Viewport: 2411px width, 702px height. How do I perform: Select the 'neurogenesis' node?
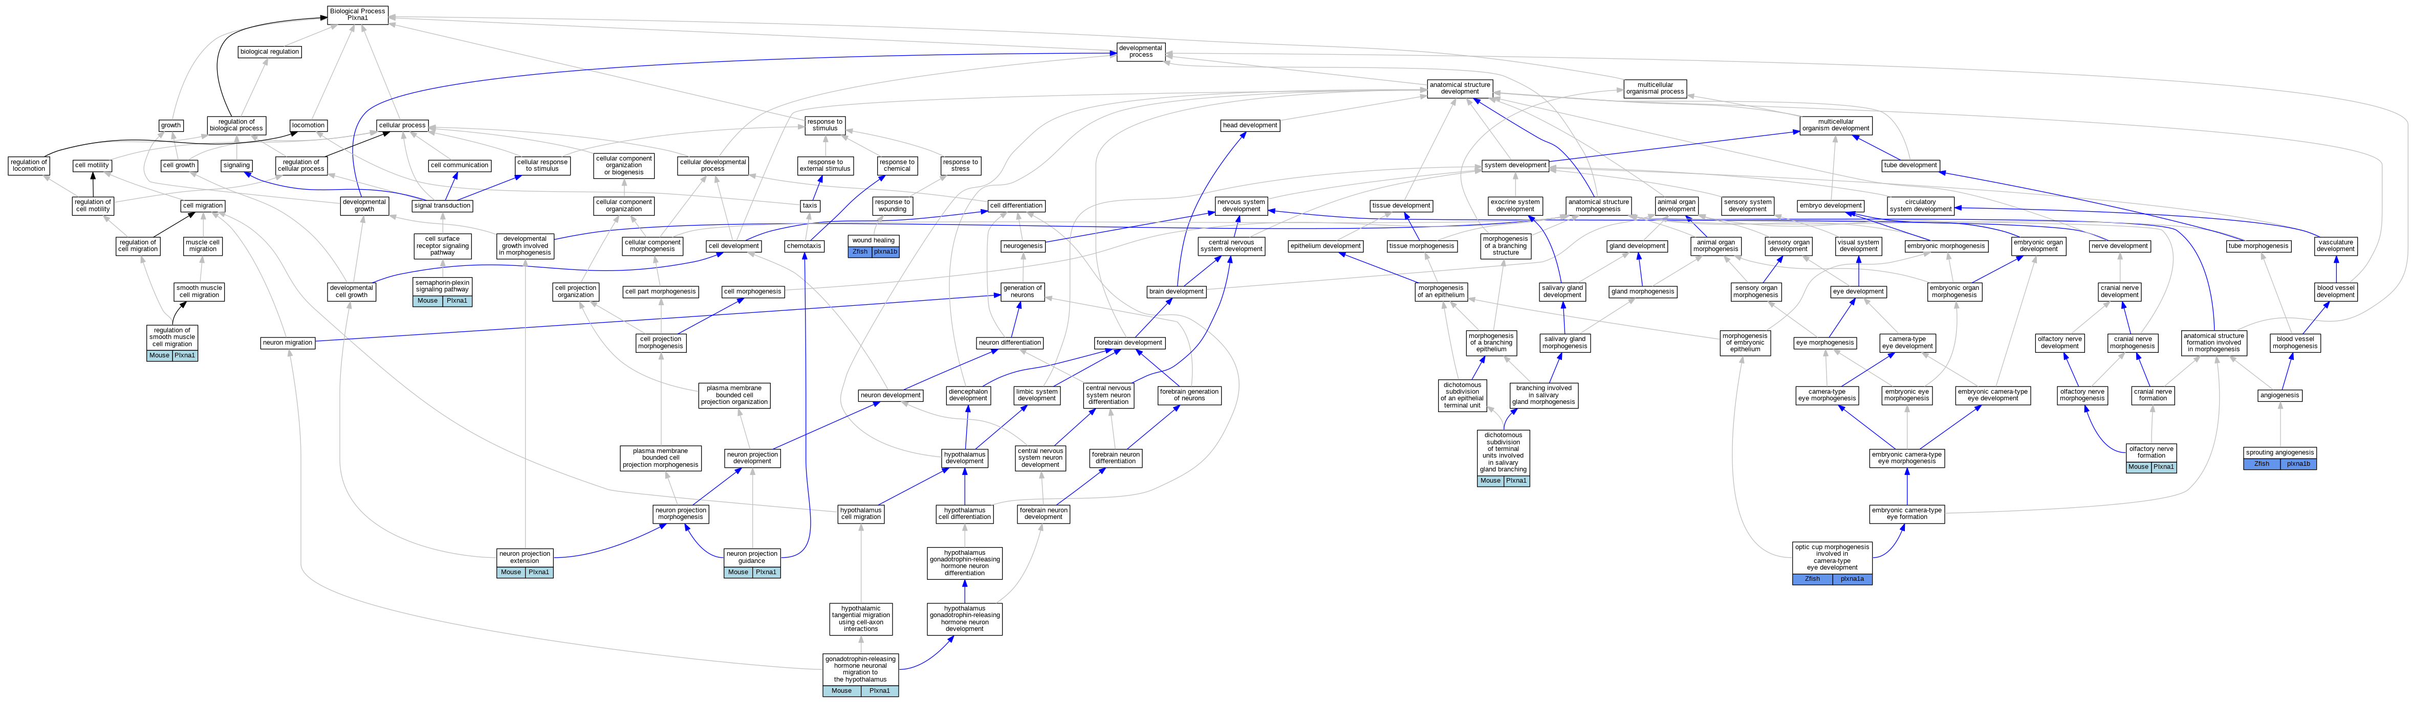coord(1022,246)
